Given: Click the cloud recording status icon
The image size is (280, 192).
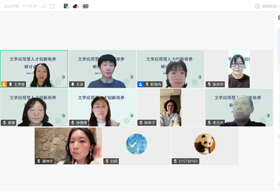Looking at the screenshot, I should coord(76,6).
